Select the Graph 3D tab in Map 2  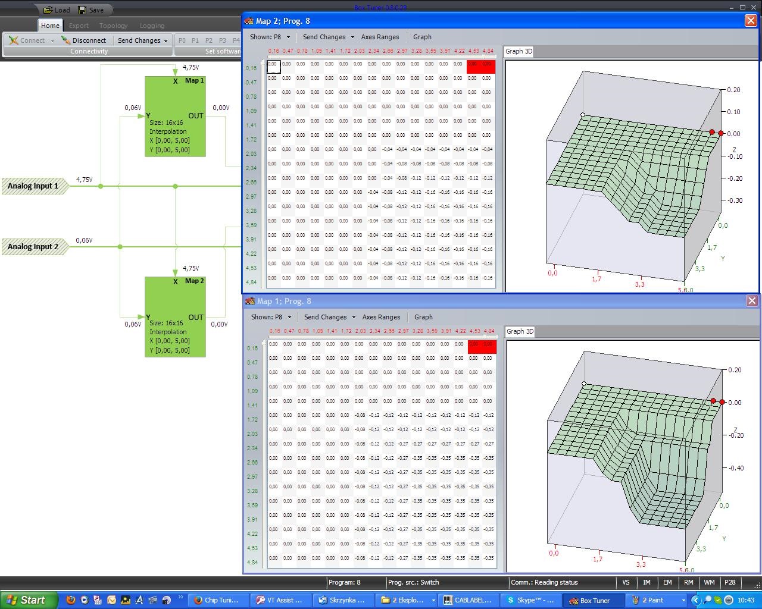(519, 51)
